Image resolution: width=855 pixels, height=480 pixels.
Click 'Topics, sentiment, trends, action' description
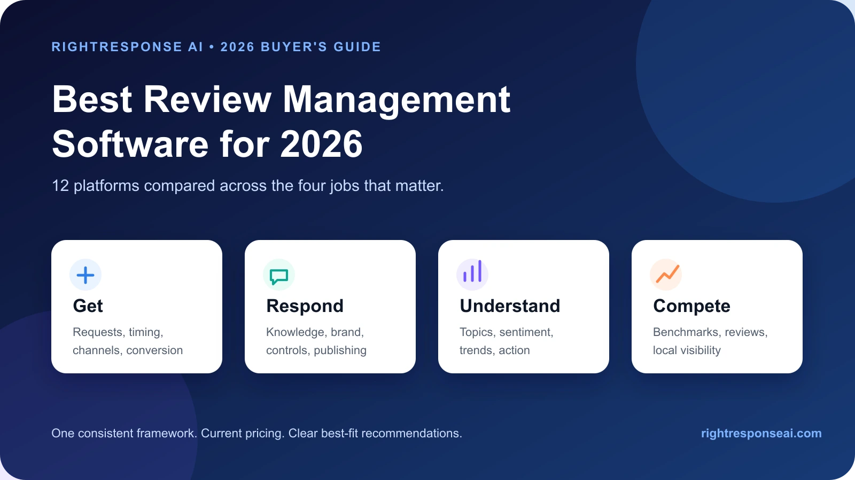pyautogui.click(x=506, y=341)
